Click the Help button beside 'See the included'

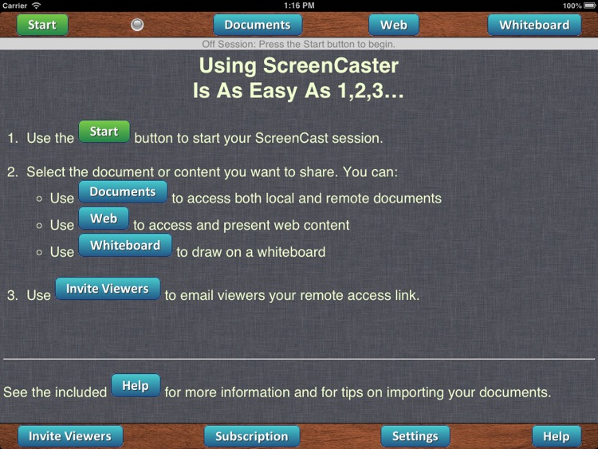click(x=136, y=386)
